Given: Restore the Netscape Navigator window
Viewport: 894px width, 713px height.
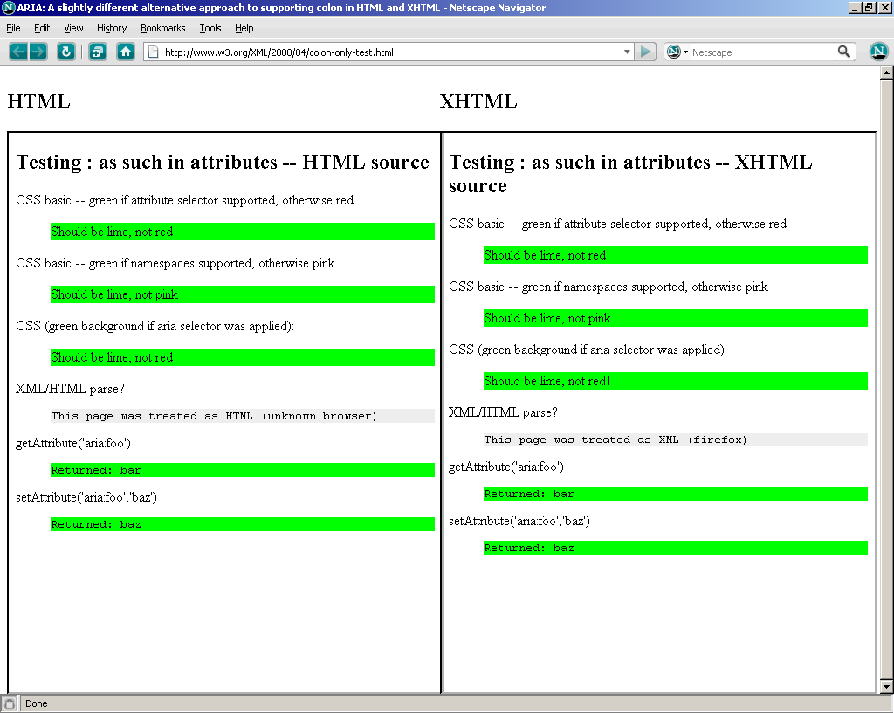Looking at the screenshot, I should tap(868, 8).
